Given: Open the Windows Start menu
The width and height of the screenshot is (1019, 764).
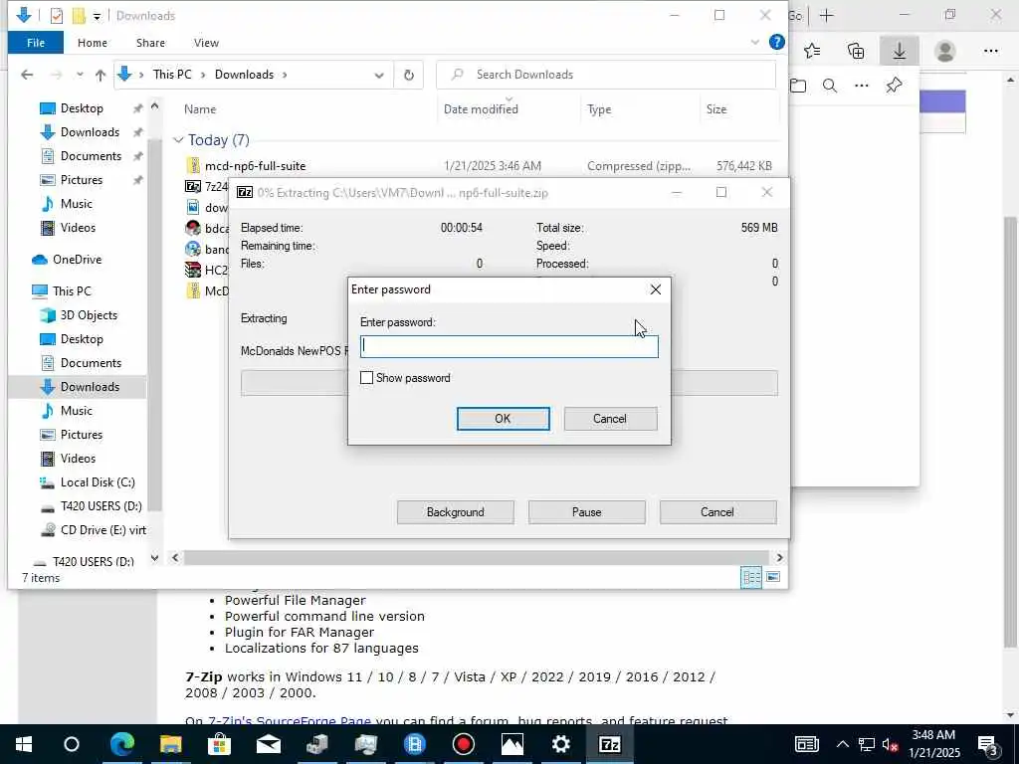Looking at the screenshot, I should point(24,744).
